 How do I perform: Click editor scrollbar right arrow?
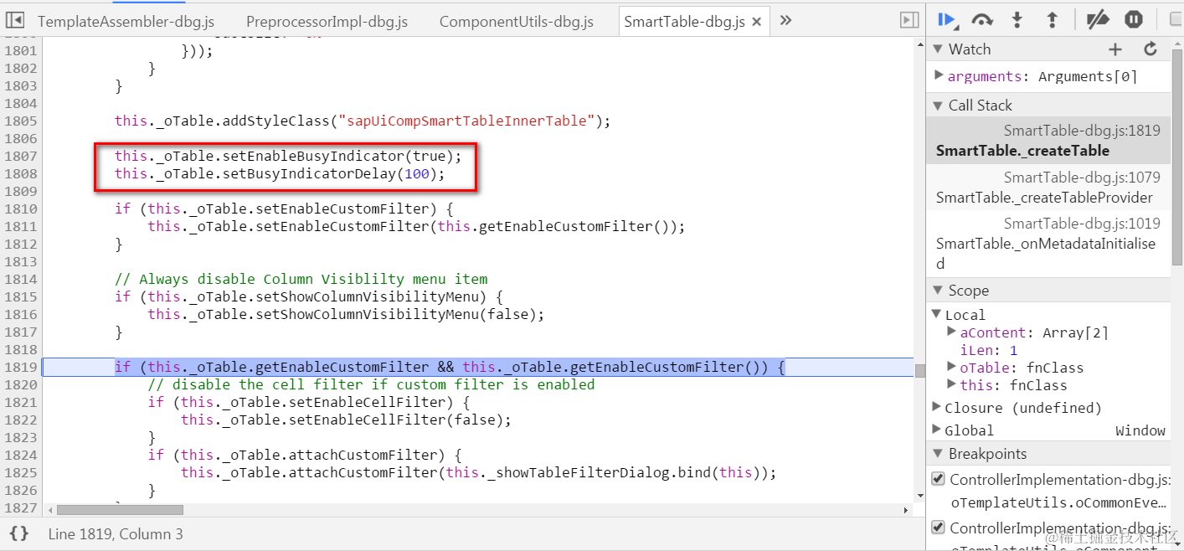[x=907, y=509]
